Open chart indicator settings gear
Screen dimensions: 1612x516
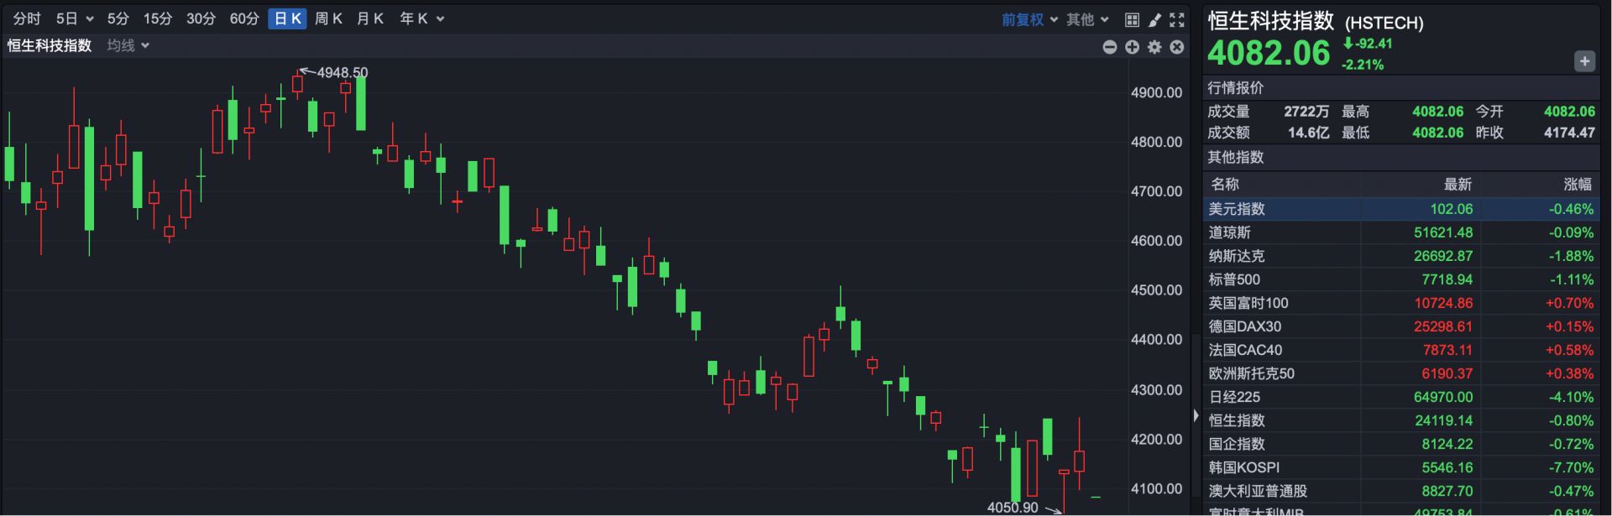pyautogui.click(x=1154, y=47)
